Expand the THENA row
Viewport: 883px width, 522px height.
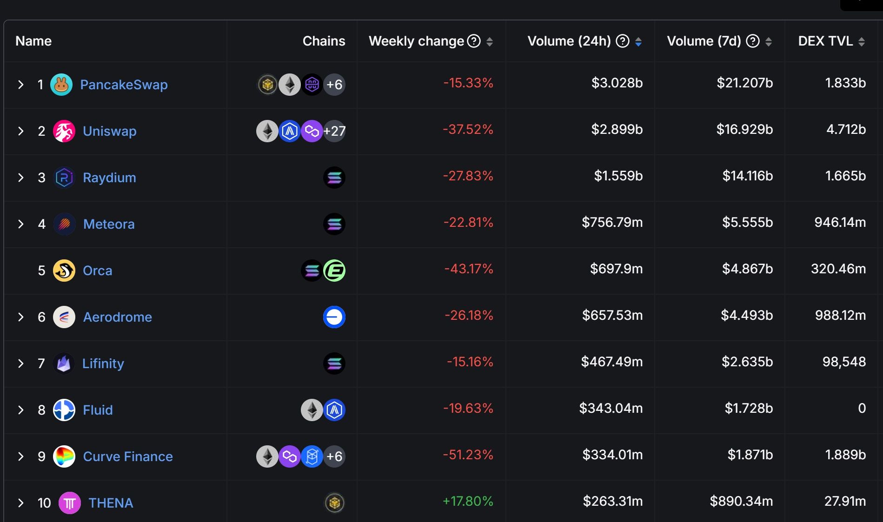(x=20, y=503)
